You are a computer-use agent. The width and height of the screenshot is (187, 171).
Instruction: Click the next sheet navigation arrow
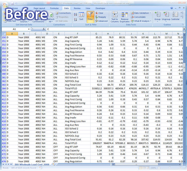[8, 164]
